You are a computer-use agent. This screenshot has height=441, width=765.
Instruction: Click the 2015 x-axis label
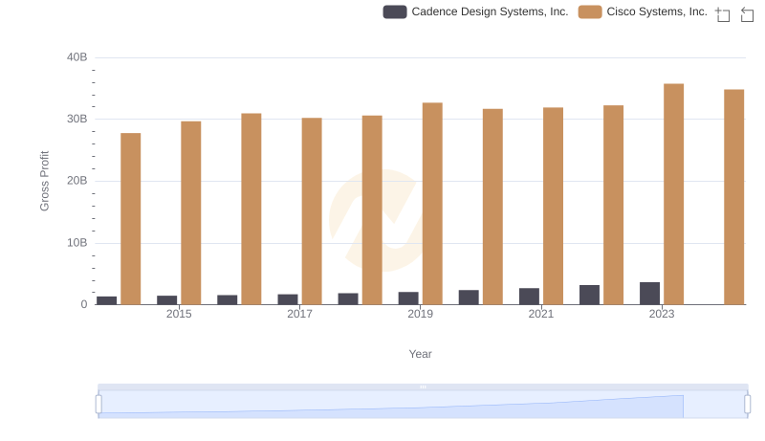coord(179,314)
